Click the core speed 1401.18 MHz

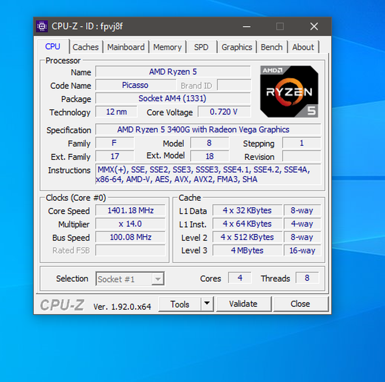[130, 210]
